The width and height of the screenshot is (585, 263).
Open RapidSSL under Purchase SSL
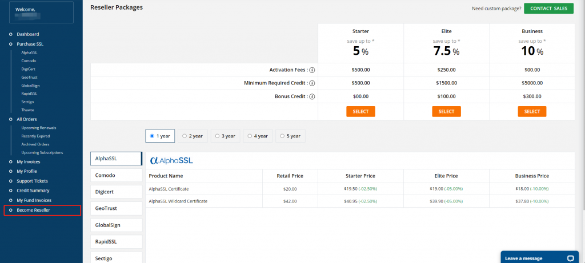pos(29,94)
